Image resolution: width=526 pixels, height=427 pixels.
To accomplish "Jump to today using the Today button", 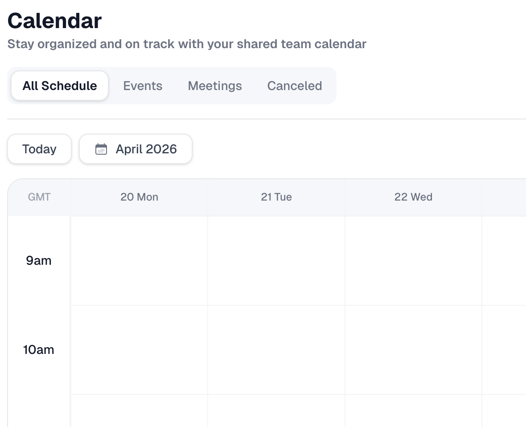I will pos(39,149).
